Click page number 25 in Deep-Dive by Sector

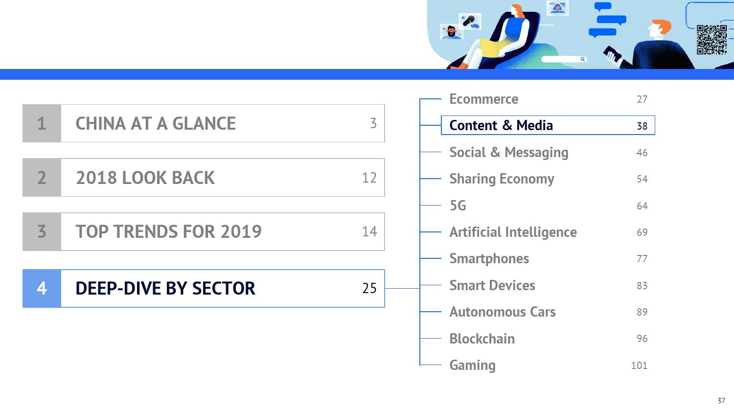click(x=369, y=288)
